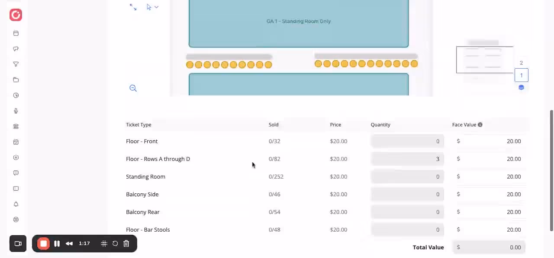Edit Floor - Rows A through D face value
Viewport: 554px width, 258px height.
[x=489, y=159]
